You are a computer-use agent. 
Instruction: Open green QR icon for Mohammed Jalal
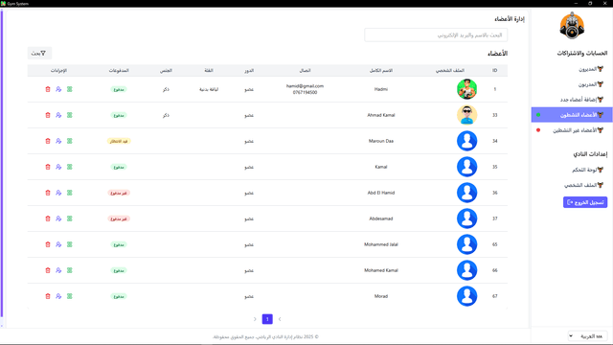click(70, 244)
